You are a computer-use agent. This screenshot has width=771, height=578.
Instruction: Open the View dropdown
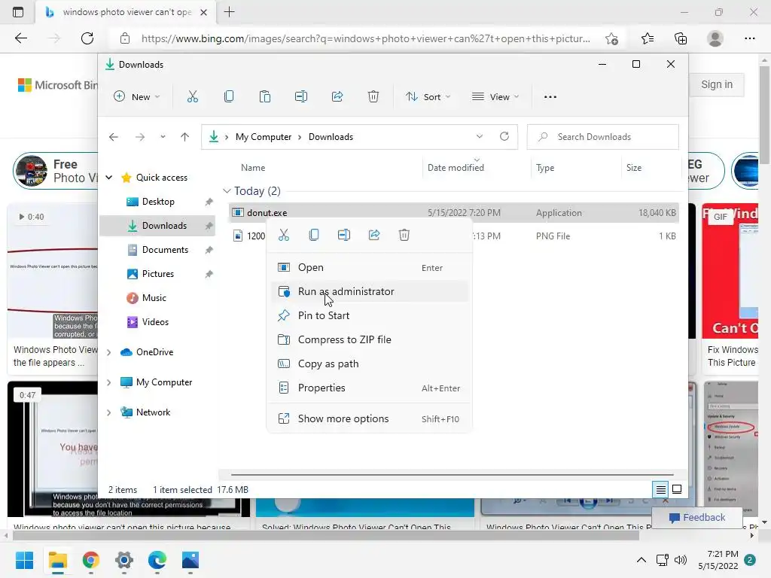[495, 97]
